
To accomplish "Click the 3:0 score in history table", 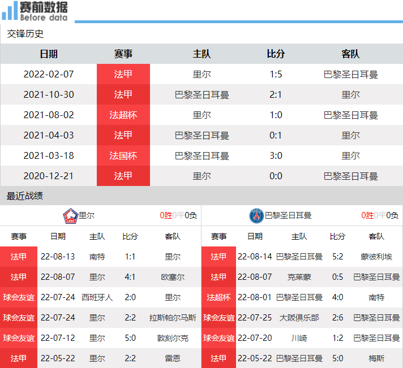I will coord(276,155).
